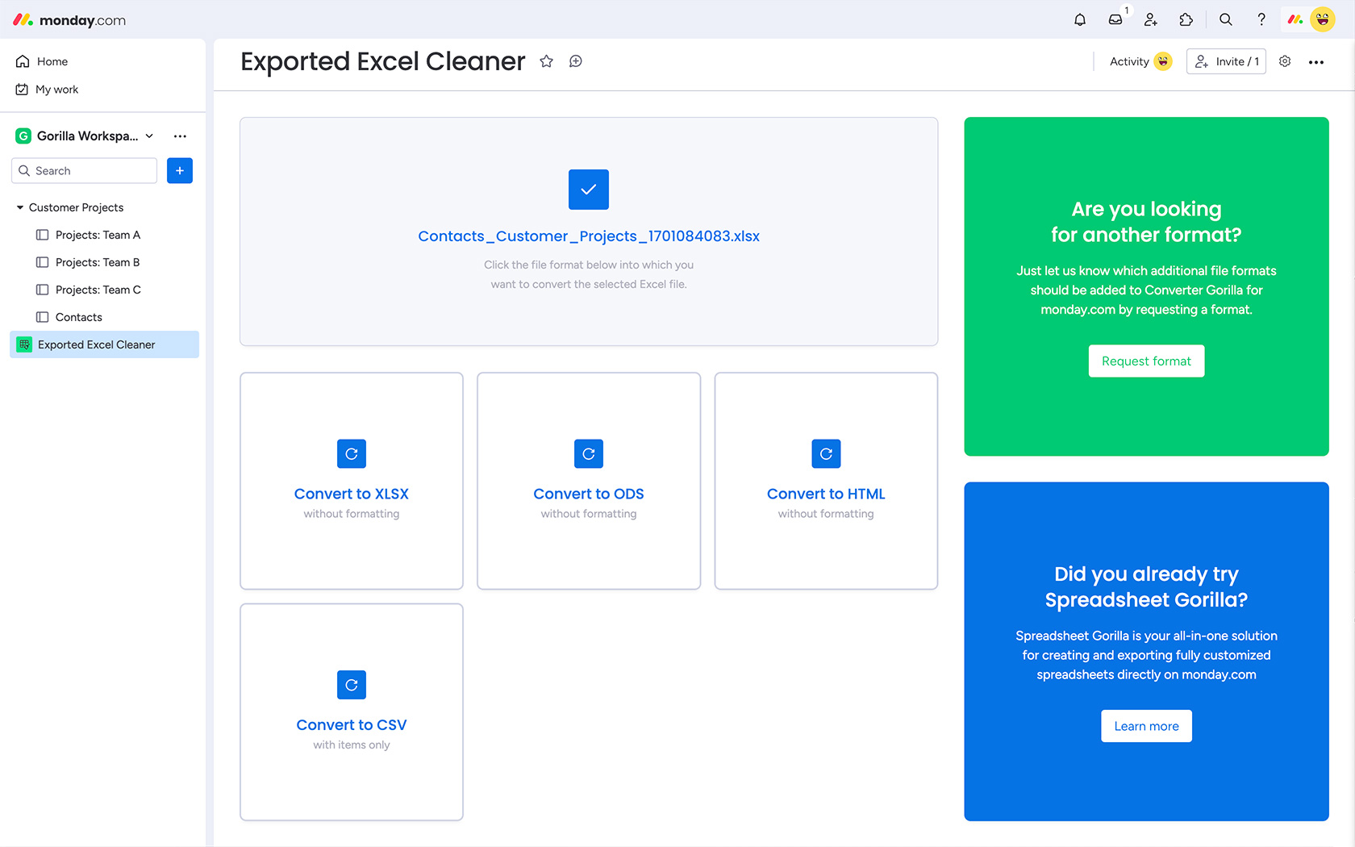Go to Home in sidebar

pyautogui.click(x=52, y=61)
